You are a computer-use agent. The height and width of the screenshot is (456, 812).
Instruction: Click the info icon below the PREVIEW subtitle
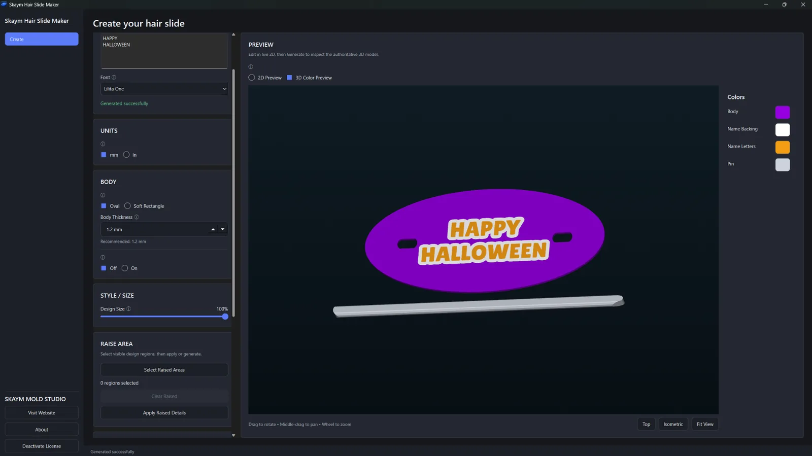click(x=251, y=67)
